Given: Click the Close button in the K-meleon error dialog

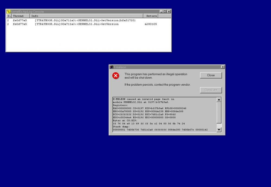Looking at the screenshot, I should point(211,75).
